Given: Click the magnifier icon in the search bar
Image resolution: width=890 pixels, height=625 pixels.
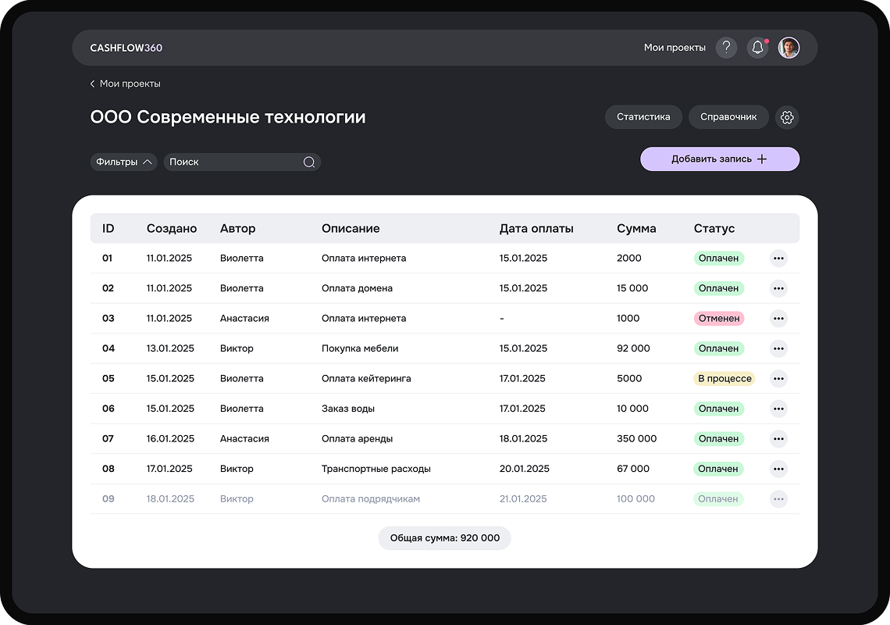Looking at the screenshot, I should (308, 162).
